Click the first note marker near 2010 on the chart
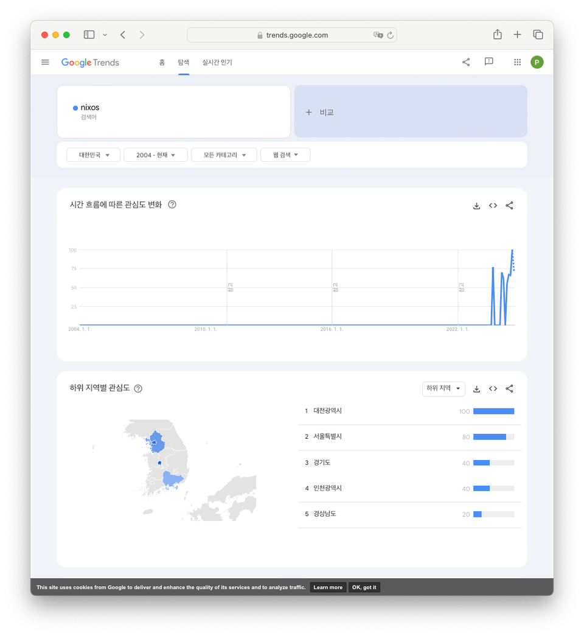The image size is (584, 636). coord(231,287)
